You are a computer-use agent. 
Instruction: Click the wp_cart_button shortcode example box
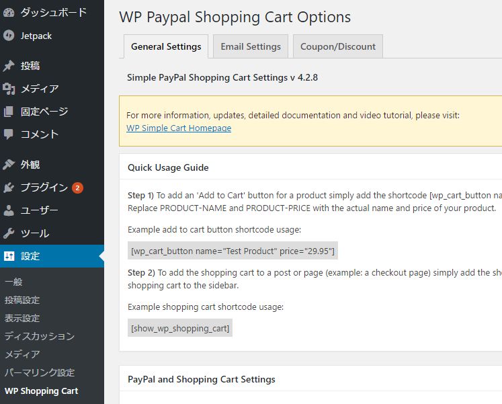pyautogui.click(x=233, y=251)
